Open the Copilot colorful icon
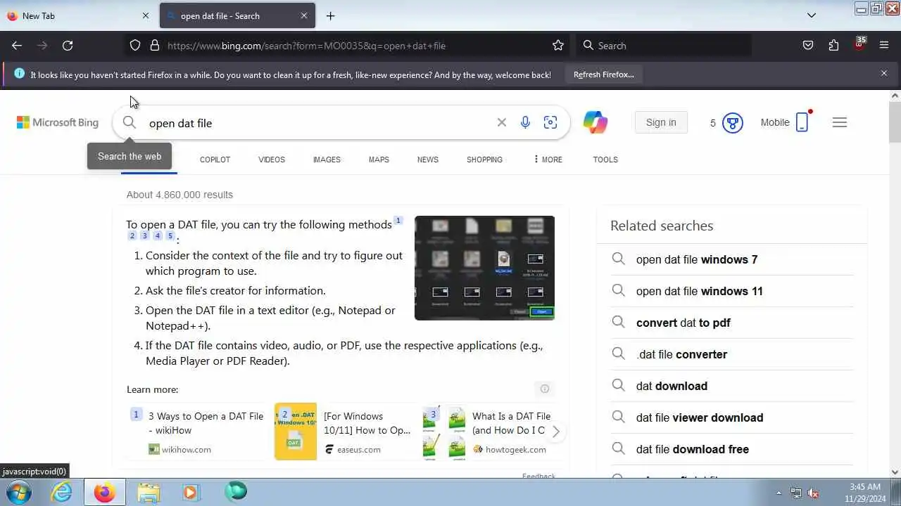Image resolution: width=901 pixels, height=506 pixels. [x=596, y=122]
